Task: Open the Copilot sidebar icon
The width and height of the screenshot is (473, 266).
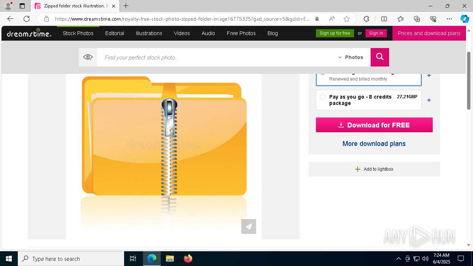Action: click(x=465, y=19)
